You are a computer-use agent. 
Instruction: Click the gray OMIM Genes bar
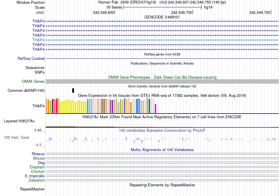click(162, 81)
